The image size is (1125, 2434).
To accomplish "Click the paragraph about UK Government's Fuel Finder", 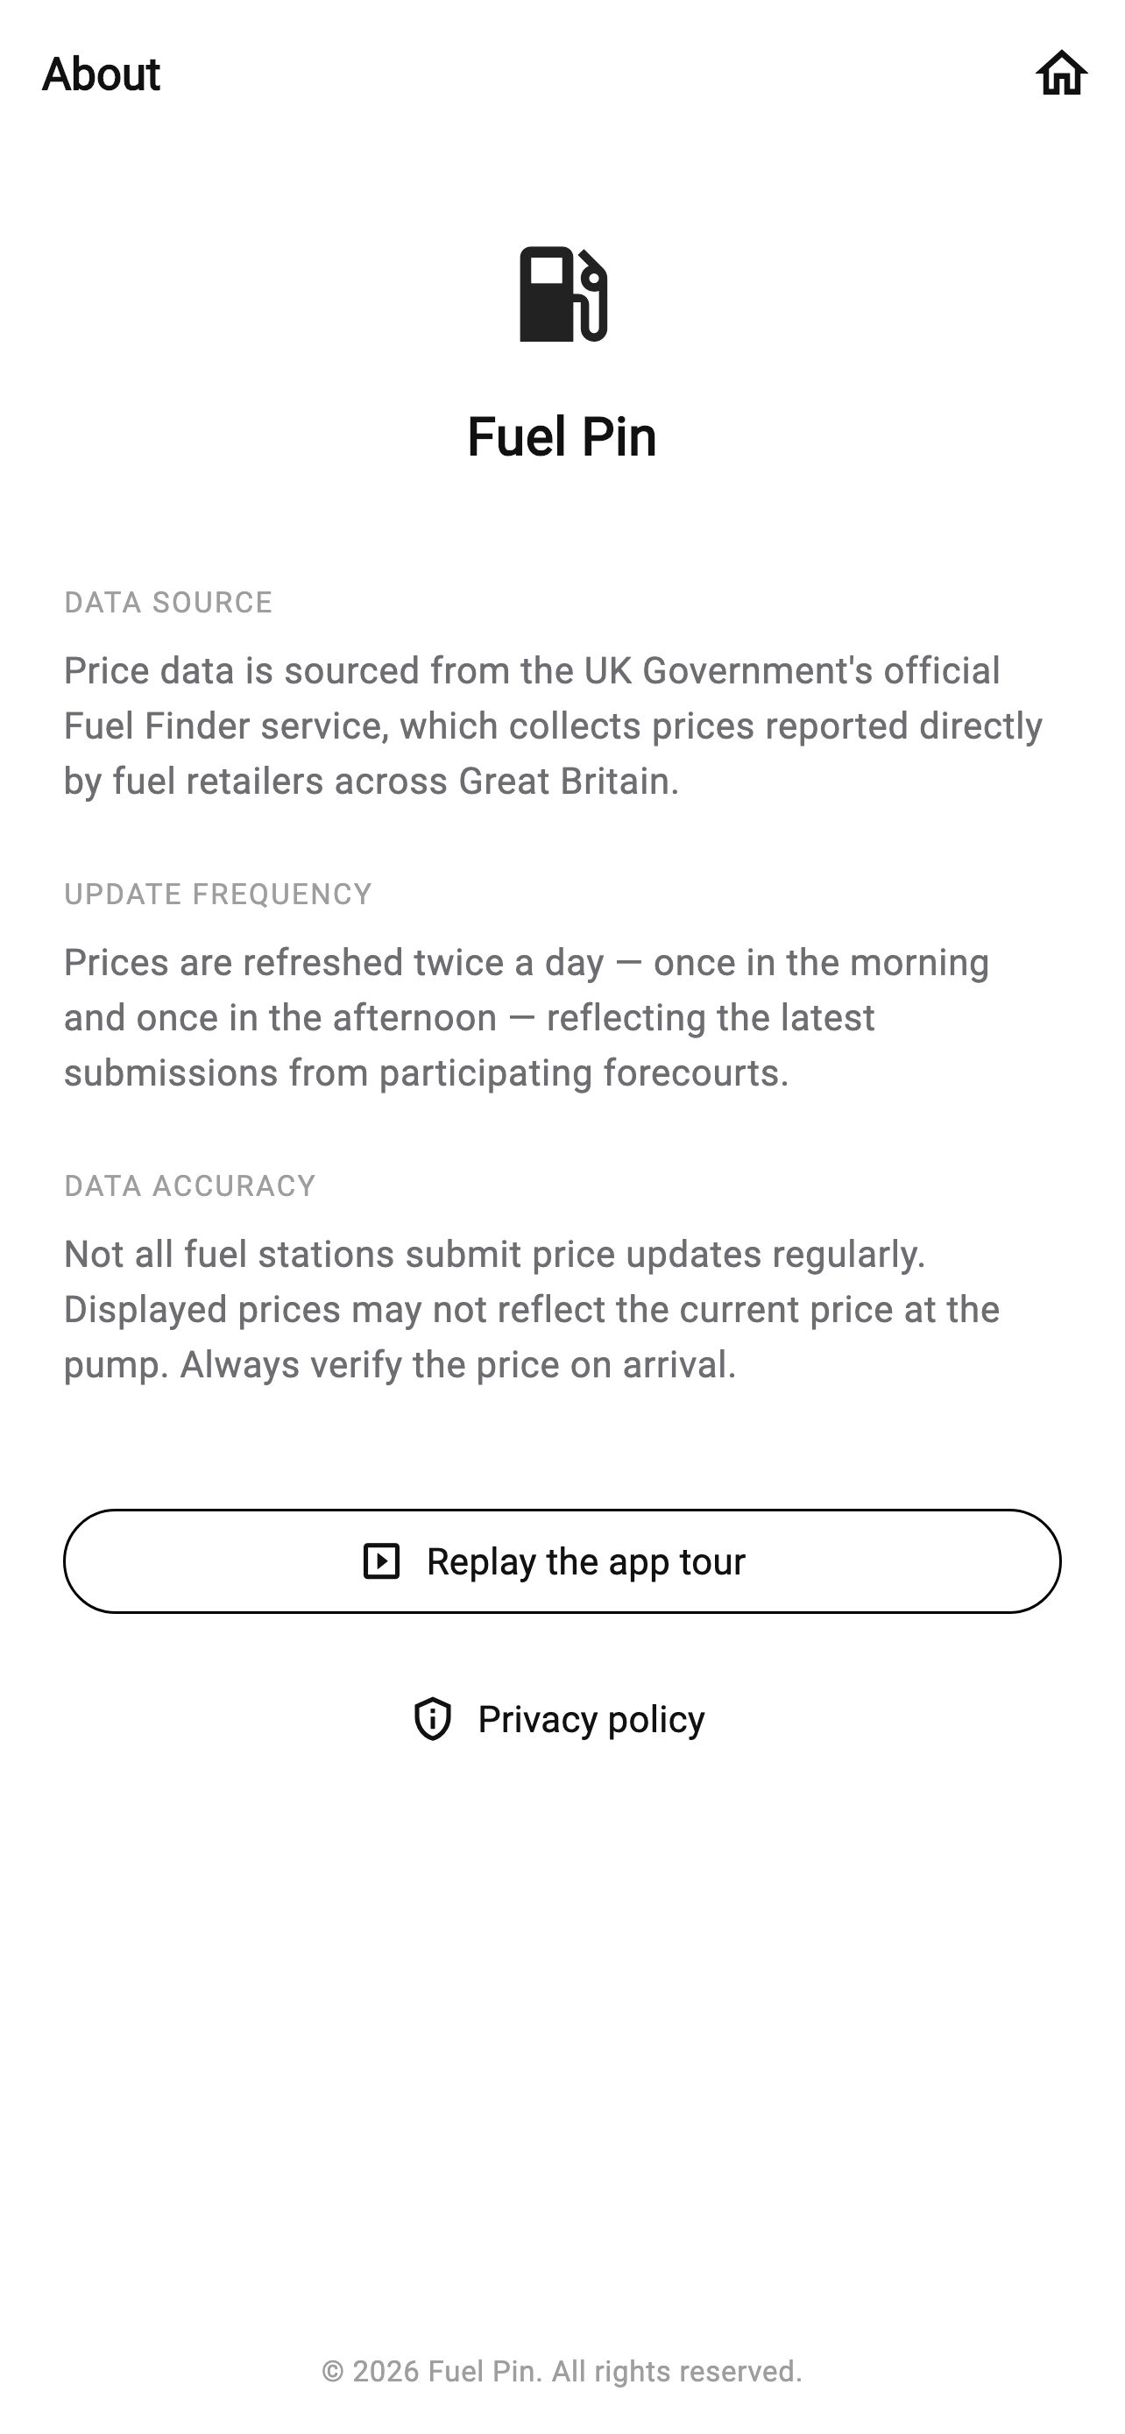I will (x=554, y=725).
